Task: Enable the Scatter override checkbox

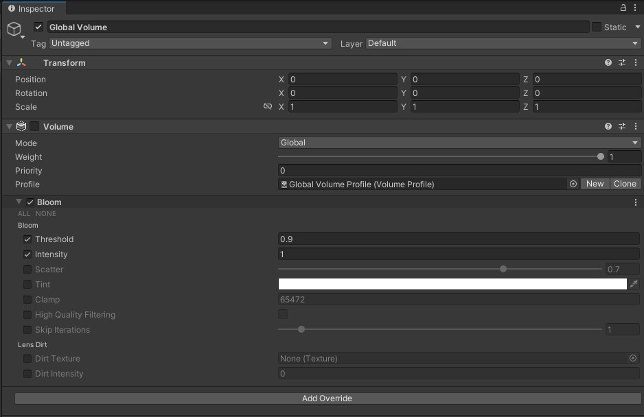Action: point(27,269)
